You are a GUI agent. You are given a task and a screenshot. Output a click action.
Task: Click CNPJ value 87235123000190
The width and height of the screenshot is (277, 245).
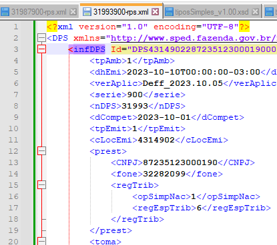pyautogui.click(x=180, y=162)
